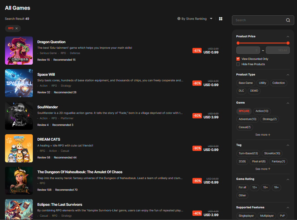This screenshot has width=297, height=220.
Task: Filter by Singleplayer feature
Action: coord(246,216)
